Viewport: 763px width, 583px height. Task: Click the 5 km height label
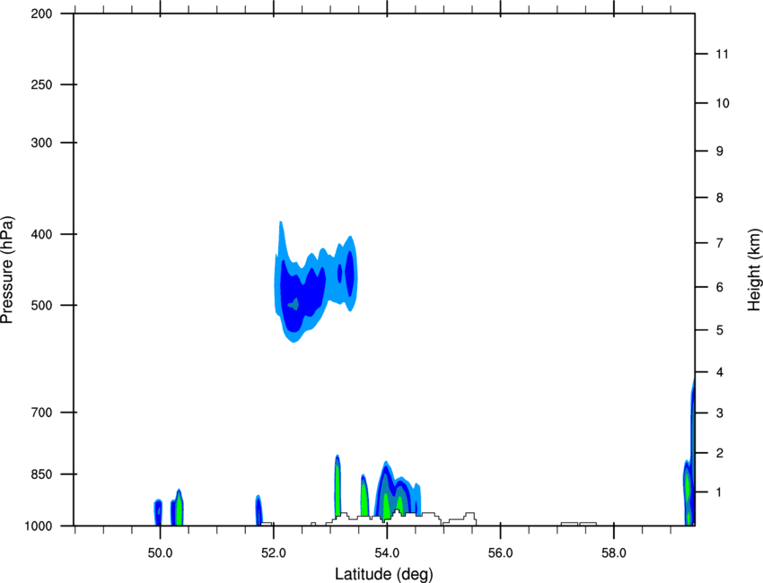pos(720,330)
